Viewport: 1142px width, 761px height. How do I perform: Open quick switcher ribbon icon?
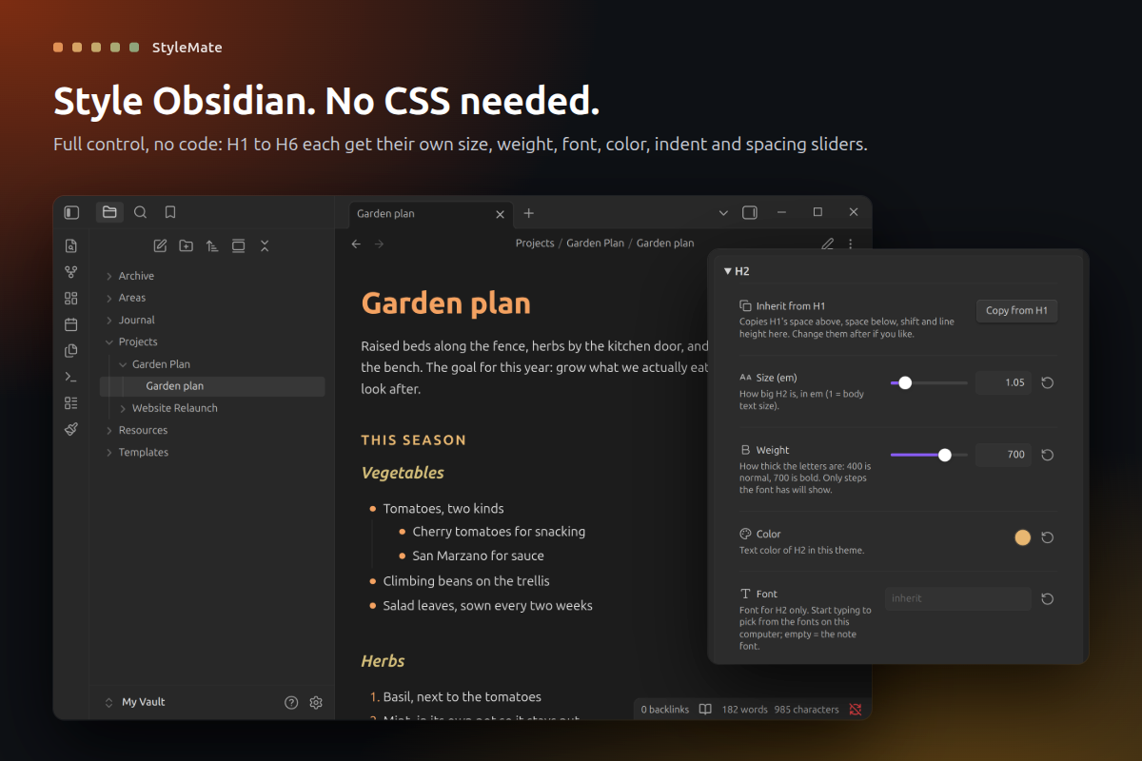(71, 246)
